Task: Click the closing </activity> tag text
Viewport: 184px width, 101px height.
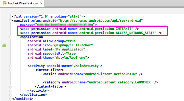Action: coord(38,91)
